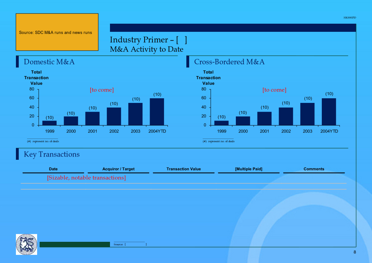The width and height of the screenshot is (372, 263).
Task: Pick the 2003 bar in Cross-Bordered chart
Action: point(307,114)
